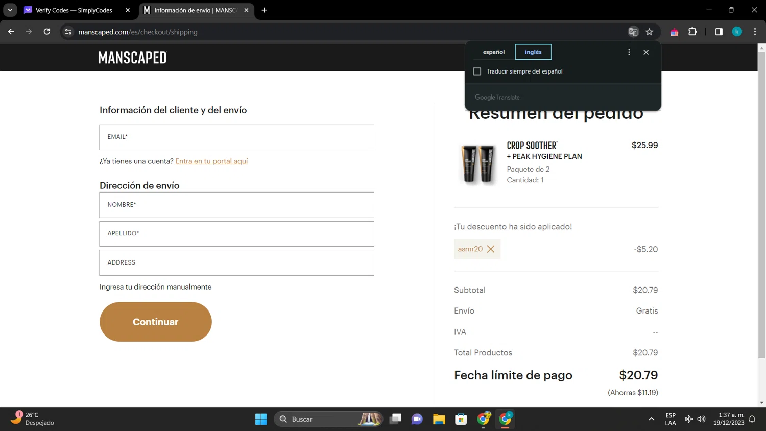Click the address bar URL
The width and height of the screenshot is (766, 431).
pyautogui.click(x=138, y=32)
